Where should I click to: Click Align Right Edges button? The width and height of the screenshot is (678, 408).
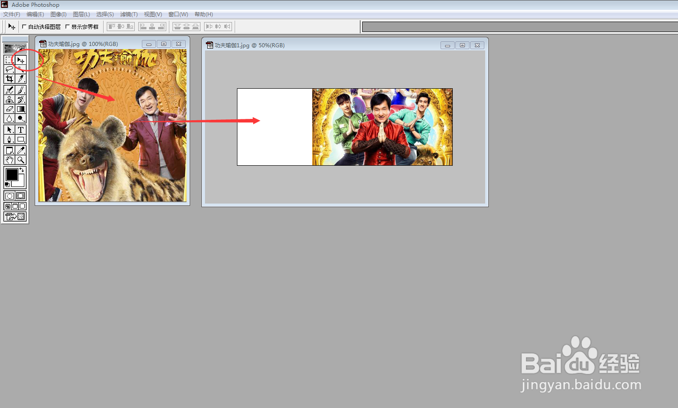pos(161,27)
